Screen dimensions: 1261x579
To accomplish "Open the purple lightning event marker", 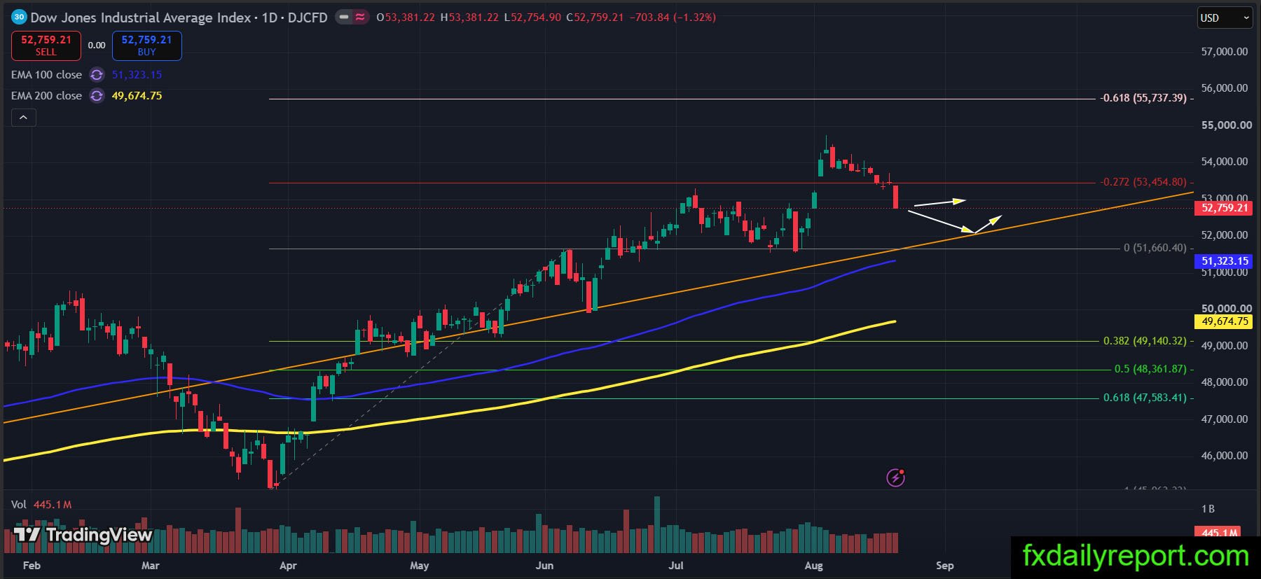I will [x=895, y=477].
